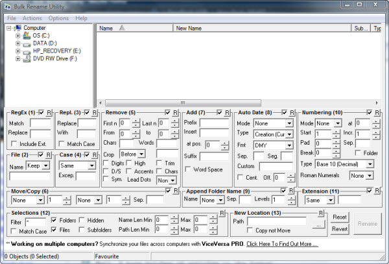This screenshot has width=389, height=264.
Task: Reset Numbering (10) section with R button
Action: [377, 113]
